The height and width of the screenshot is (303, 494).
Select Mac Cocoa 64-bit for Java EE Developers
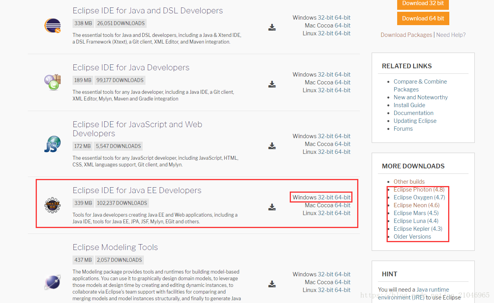pos(343,205)
